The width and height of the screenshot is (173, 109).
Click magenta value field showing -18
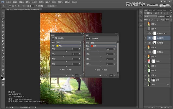75,54
